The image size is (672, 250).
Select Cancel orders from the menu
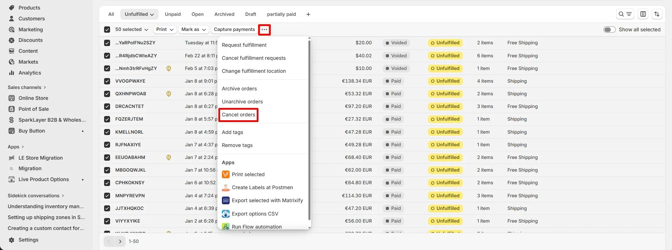(x=238, y=115)
